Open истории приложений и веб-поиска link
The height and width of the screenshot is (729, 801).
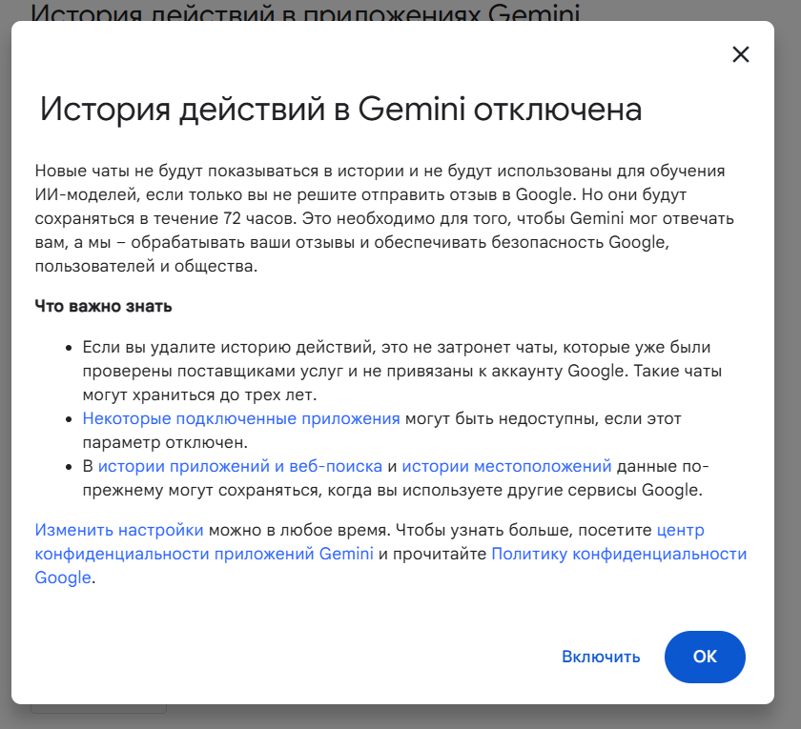(x=240, y=466)
